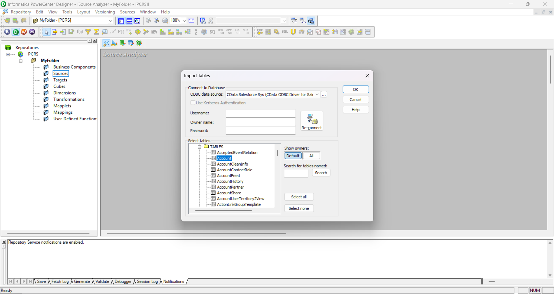Enable Use Kerberos Authentication checkbox
The height and width of the screenshot is (294, 554).
pyautogui.click(x=193, y=103)
